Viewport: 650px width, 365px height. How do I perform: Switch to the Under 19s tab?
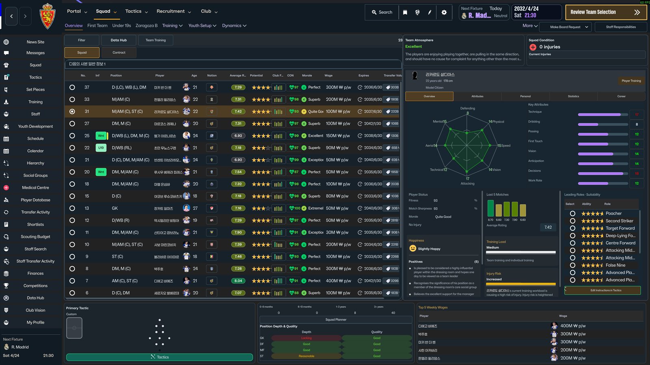pyautogui.click(x=121, y=26)
